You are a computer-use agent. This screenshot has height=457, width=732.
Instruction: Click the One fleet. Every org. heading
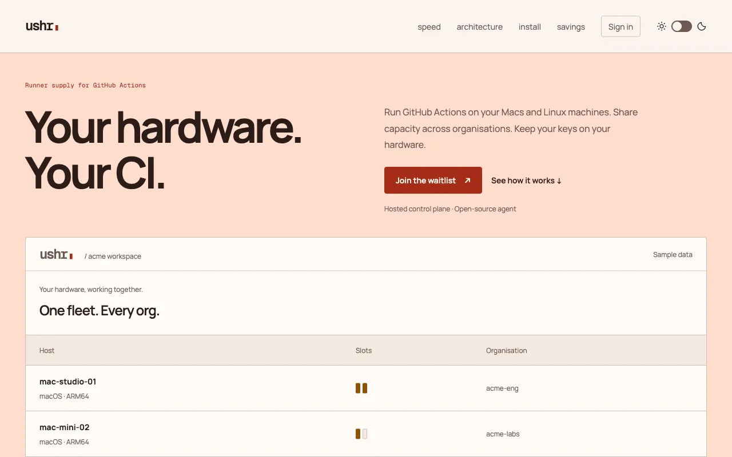pos(99,311)
